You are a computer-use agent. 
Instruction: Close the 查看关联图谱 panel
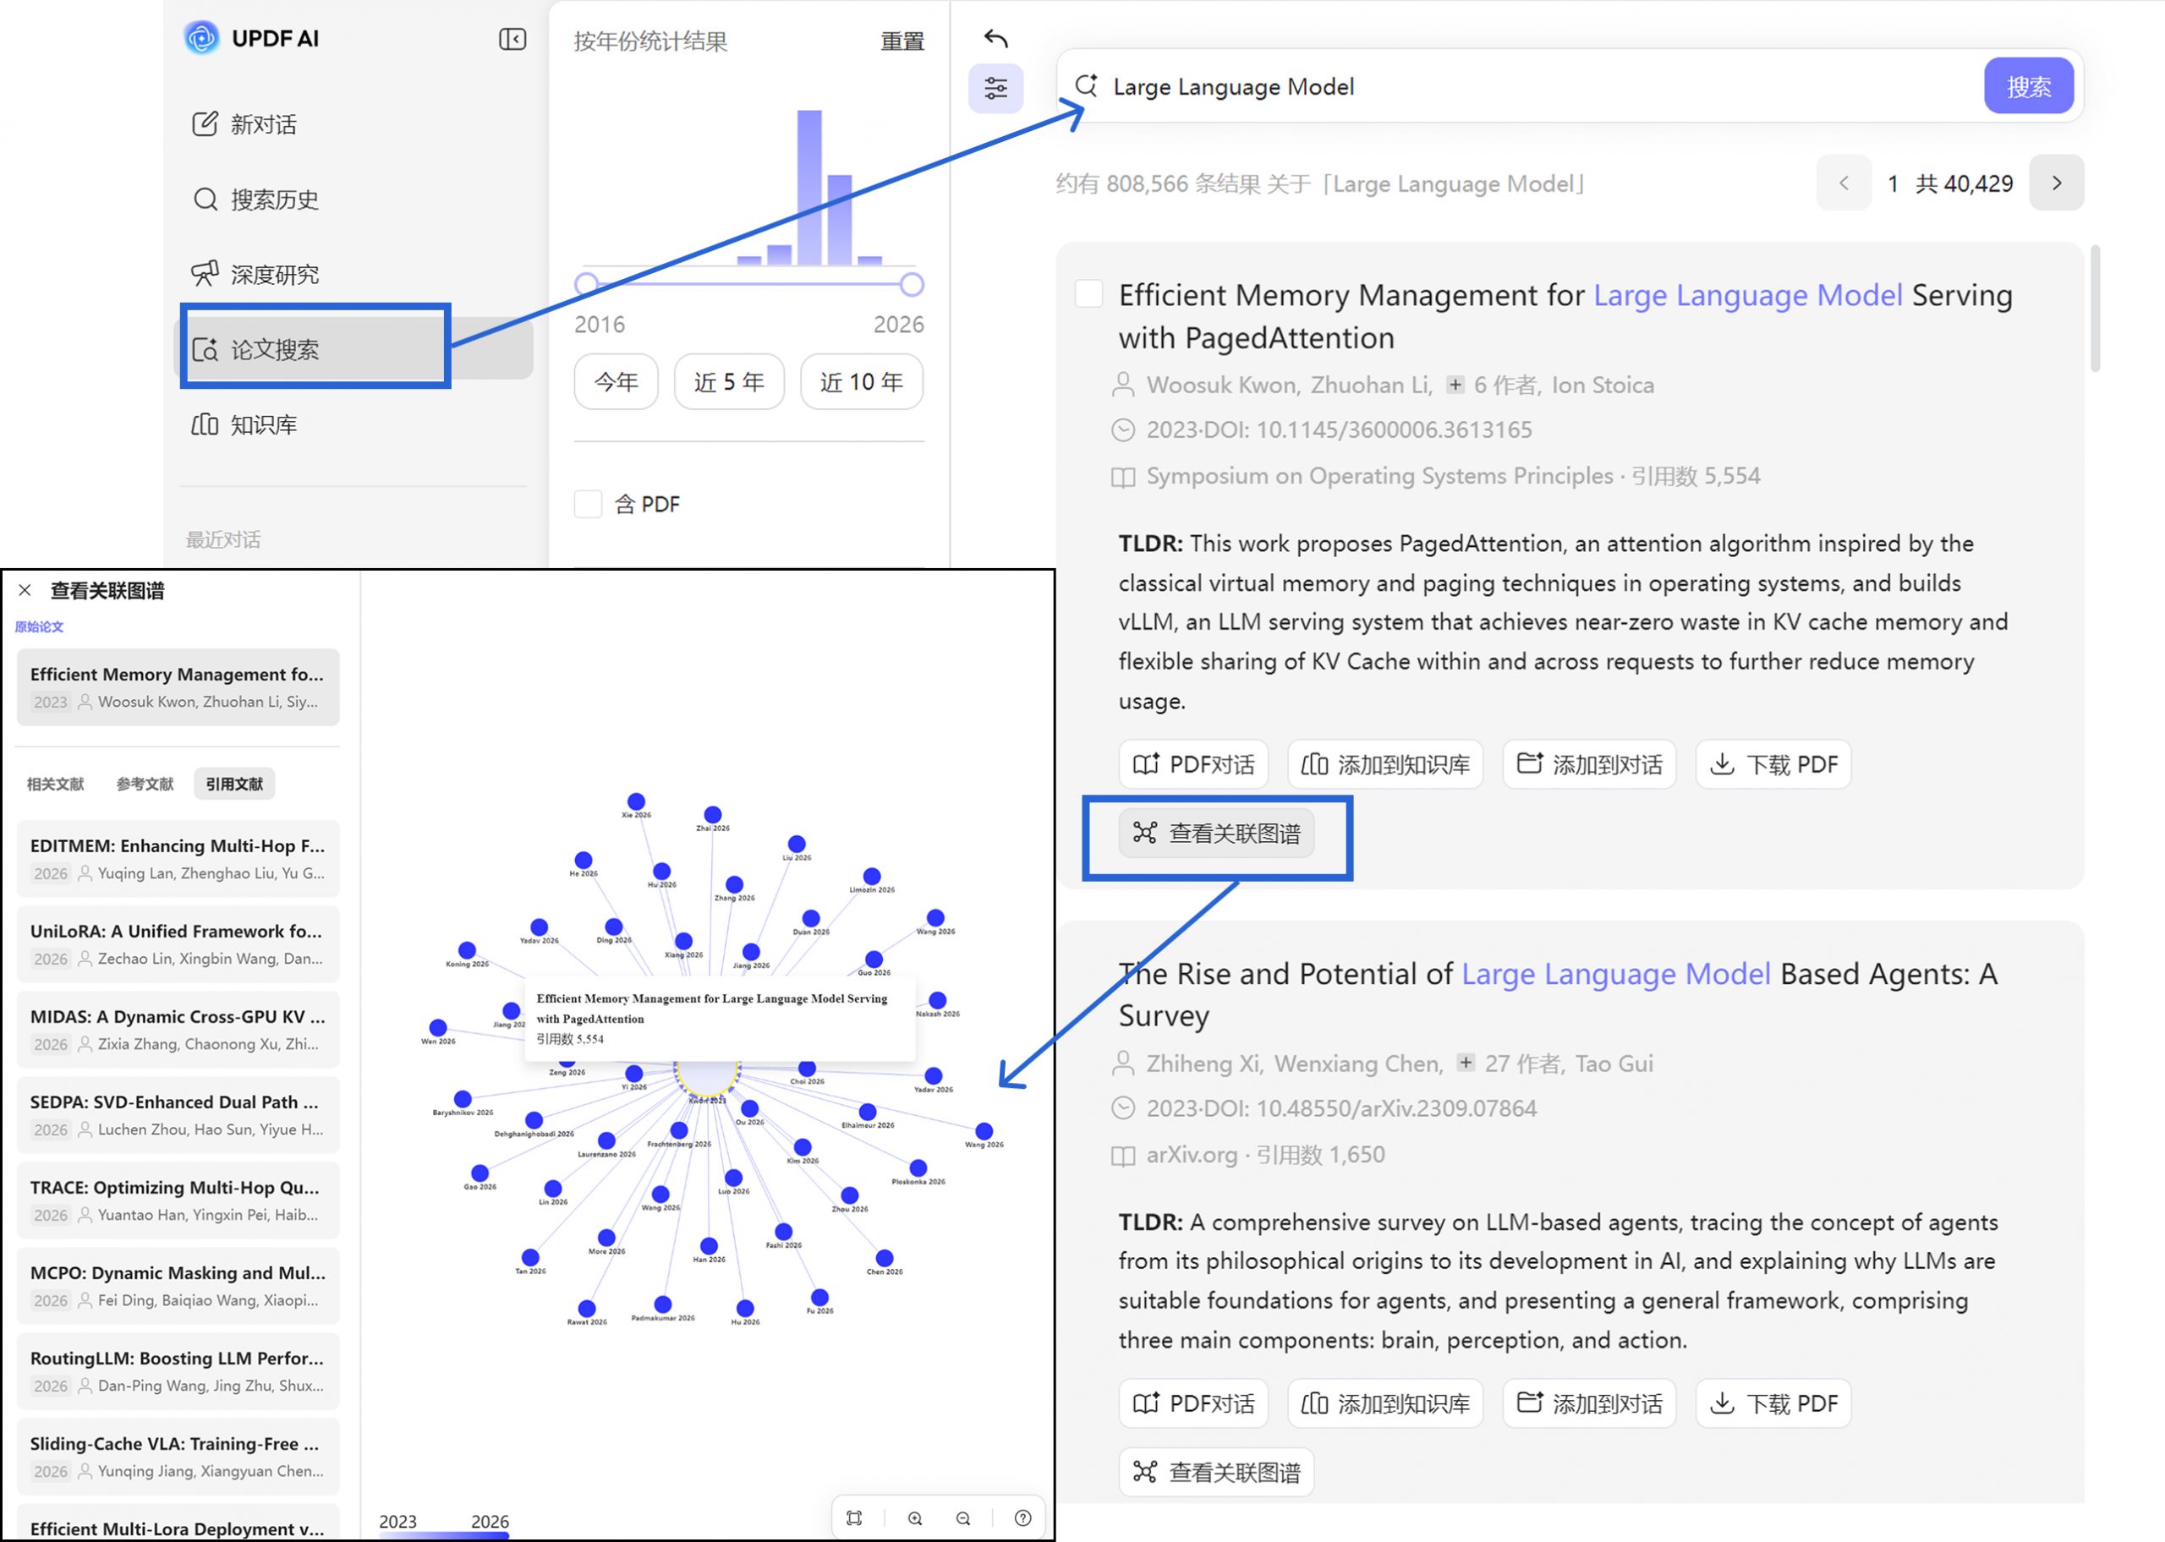tap(25, 589)
